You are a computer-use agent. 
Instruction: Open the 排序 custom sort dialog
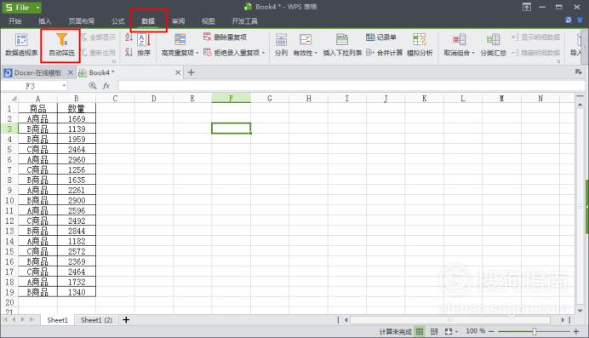click(144, 44)
